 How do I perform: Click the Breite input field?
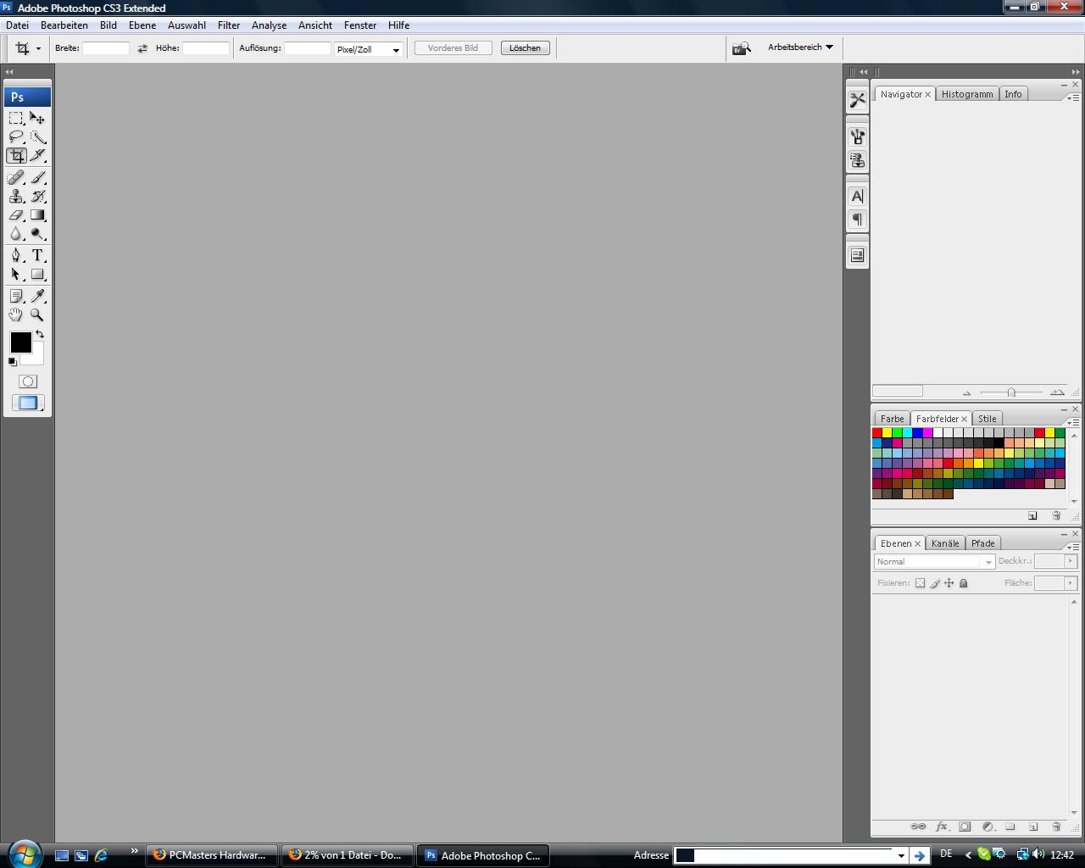[x=105, y=48]
